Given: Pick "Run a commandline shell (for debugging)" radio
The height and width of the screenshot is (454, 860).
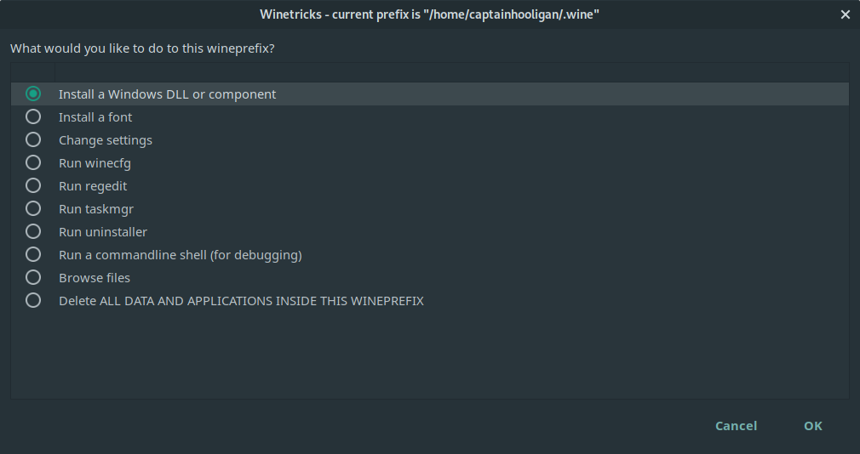Looking at the screenshot, I should [x=33, y=255].
